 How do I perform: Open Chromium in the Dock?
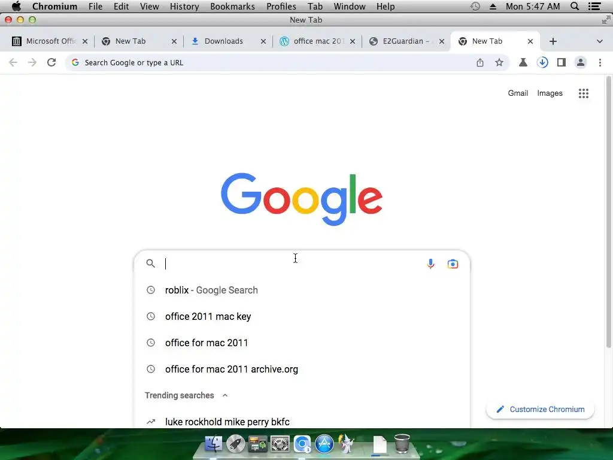point(302,444)
